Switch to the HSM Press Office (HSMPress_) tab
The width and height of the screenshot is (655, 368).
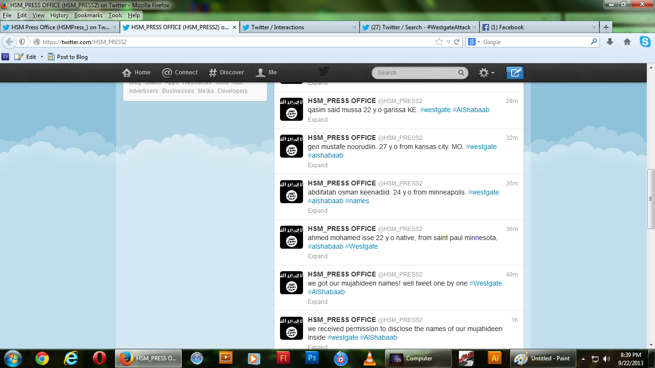click(59, 27)
